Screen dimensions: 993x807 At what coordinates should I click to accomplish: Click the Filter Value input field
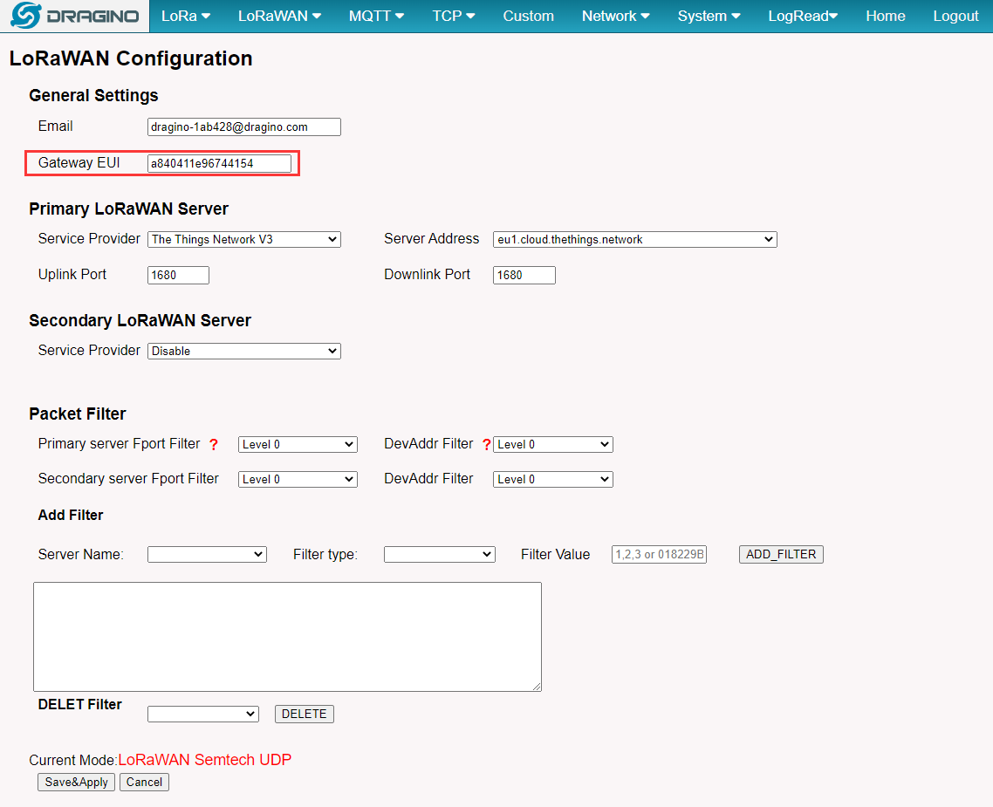point(659,555)
